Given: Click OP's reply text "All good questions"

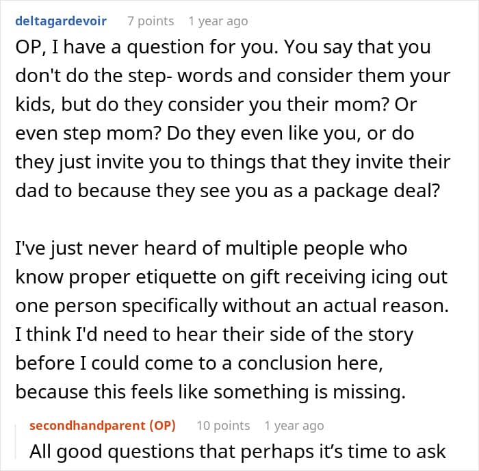Looking at the screenshot, I should coord(238,451).
